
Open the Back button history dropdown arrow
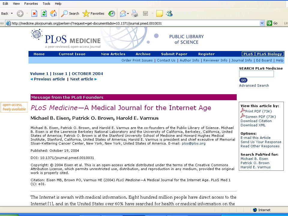[x=12, y=13]
